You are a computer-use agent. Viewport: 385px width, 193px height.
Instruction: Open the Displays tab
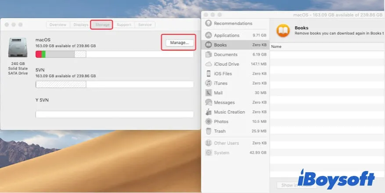81,25
